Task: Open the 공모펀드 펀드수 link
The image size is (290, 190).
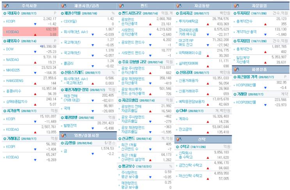Action: click(x=133, y=43)
